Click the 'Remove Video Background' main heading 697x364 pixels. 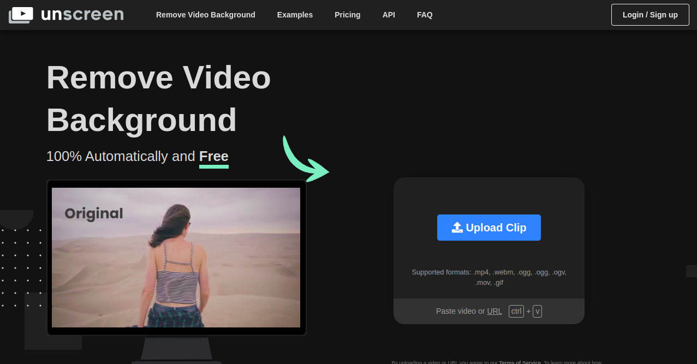coord(158,98)
